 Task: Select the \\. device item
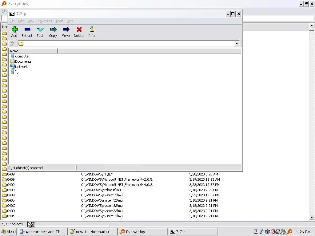pos(14,72)
